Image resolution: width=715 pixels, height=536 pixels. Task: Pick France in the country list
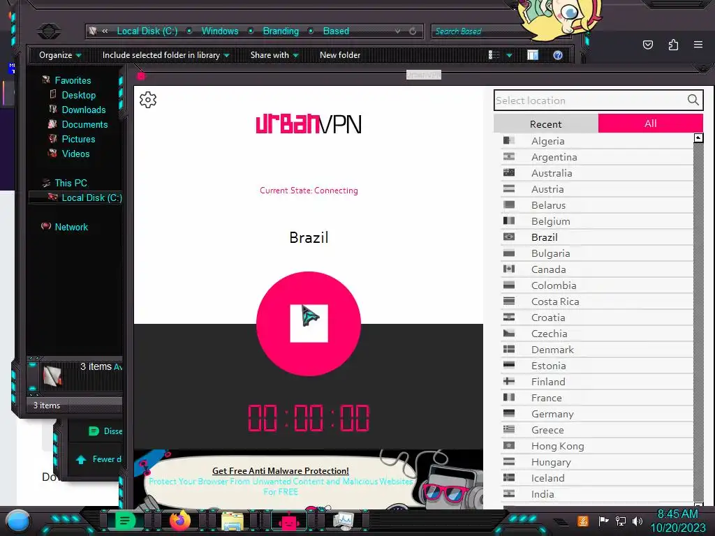click(597, 397)
